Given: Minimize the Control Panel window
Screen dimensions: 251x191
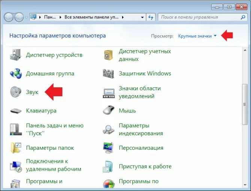Looking at the screenshot, I should point(217,7).
